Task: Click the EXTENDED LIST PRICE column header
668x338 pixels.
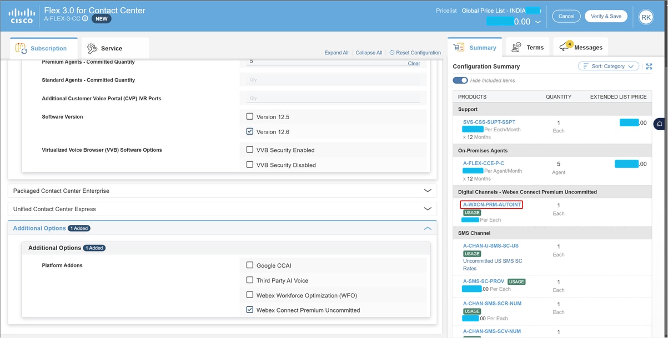Action: point(618,96)
